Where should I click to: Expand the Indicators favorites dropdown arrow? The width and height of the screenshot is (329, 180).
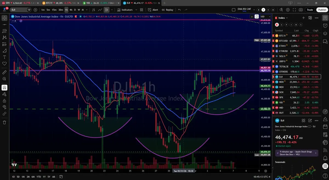[x=136, y=10]
